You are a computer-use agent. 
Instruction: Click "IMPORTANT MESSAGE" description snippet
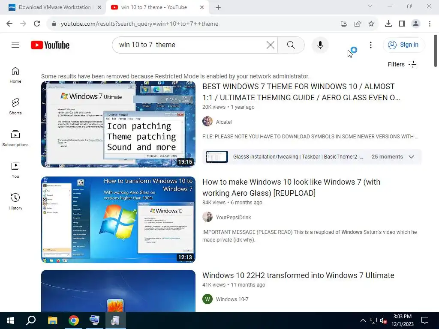coord(310,236)
